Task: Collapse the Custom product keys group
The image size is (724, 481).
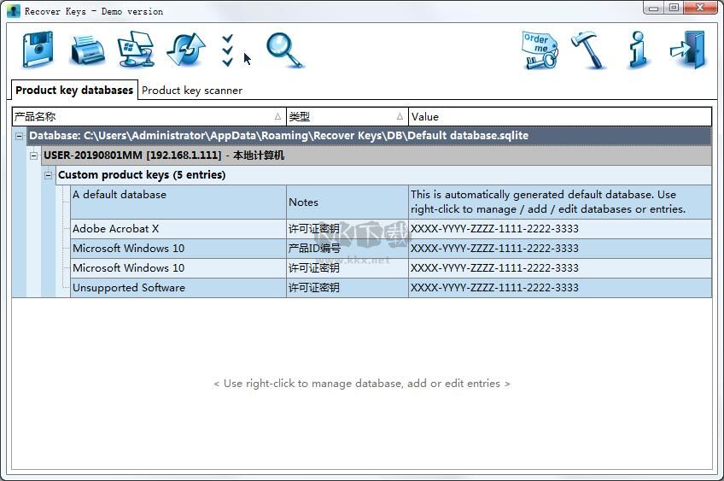Action: click(x=49, y=175)
